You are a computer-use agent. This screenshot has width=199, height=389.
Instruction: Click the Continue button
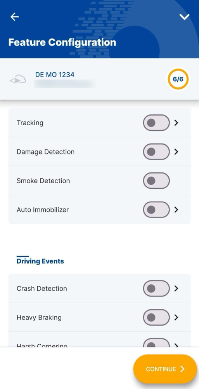(165, 369)
